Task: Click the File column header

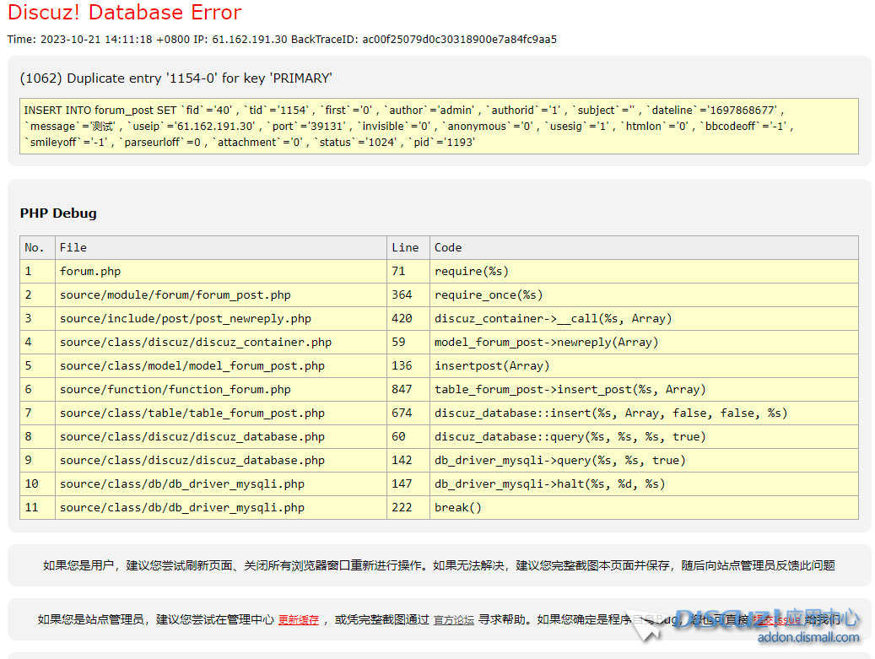Action: pos(73,247)
